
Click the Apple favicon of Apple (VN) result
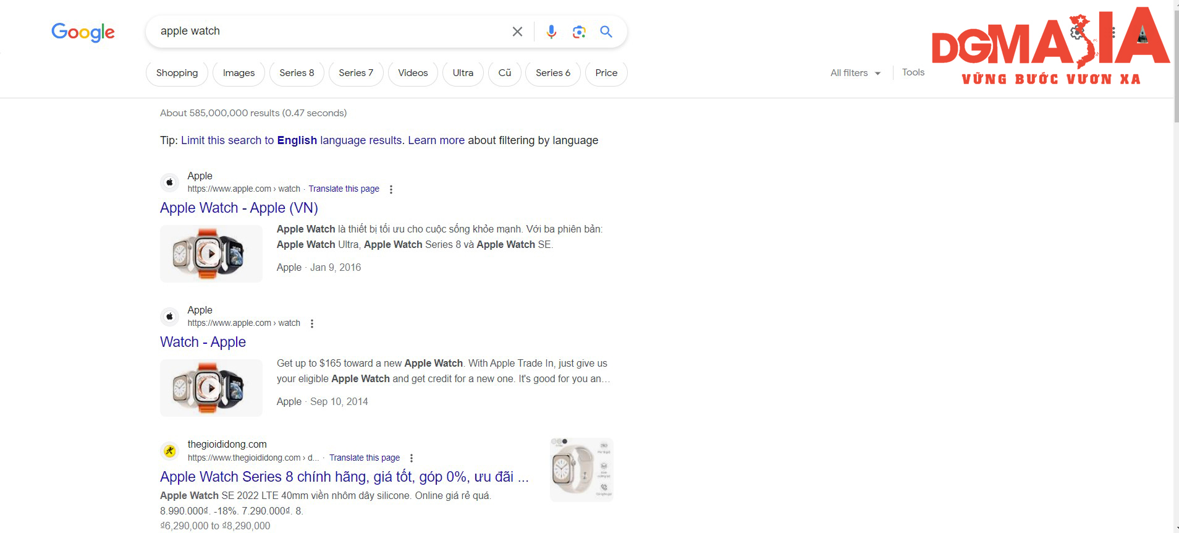[169, 182]
